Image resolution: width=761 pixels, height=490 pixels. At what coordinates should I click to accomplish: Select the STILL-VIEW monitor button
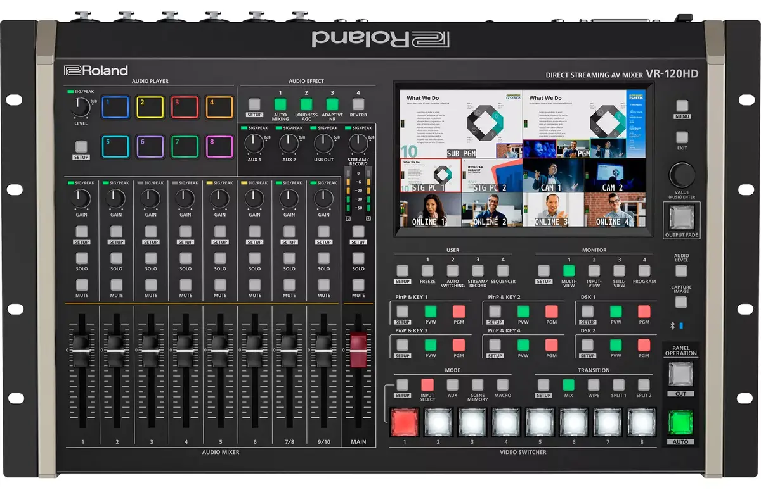coord(619,270)
